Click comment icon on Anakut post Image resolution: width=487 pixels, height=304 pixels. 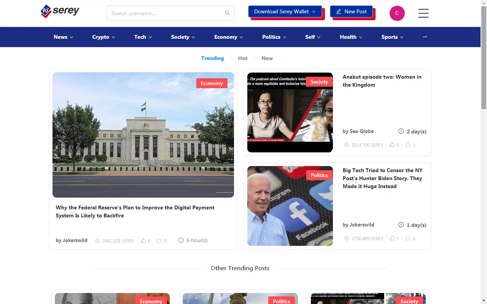point(408,145)
